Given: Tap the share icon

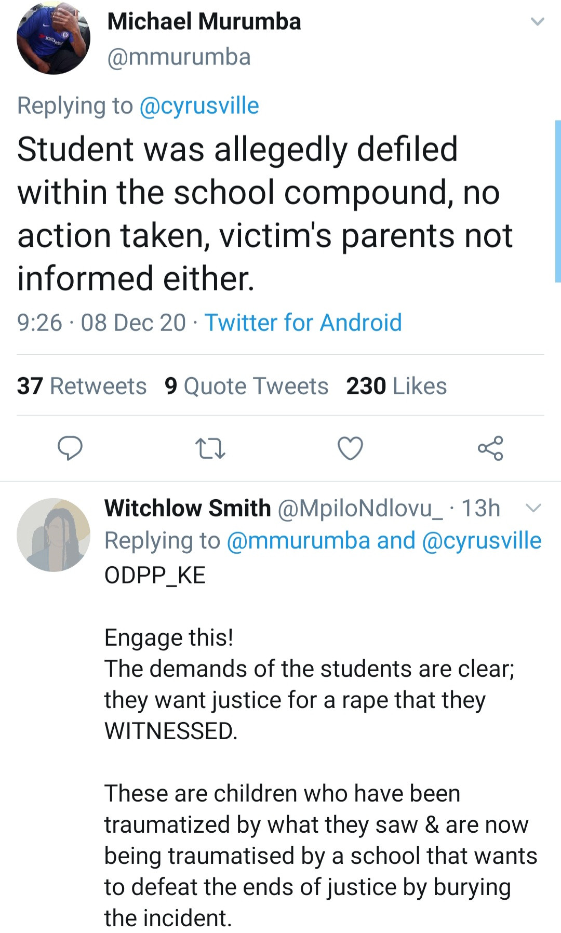Looking at the screenshot, I should 490,448.
